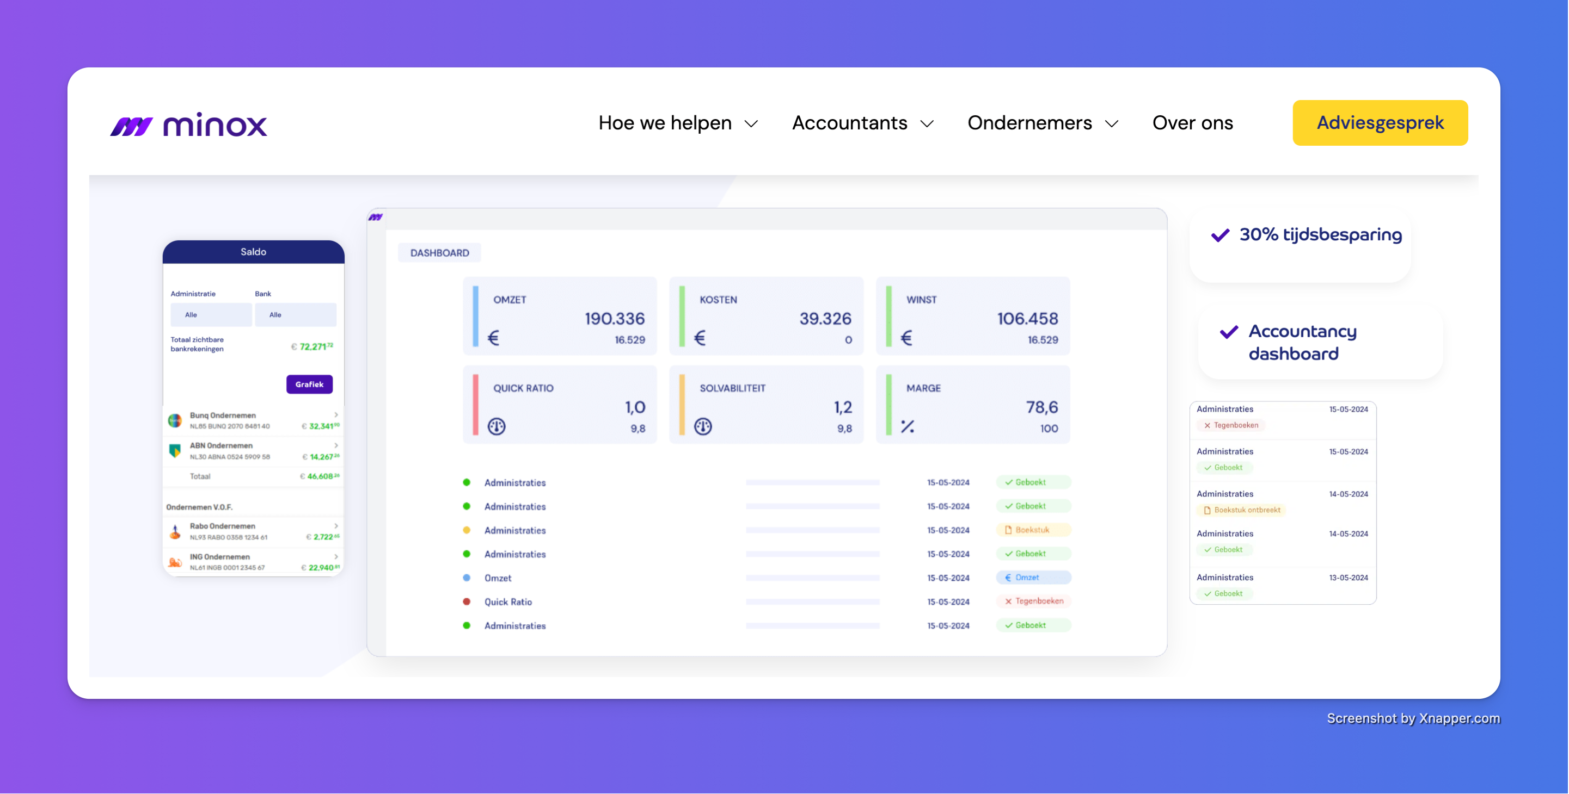Toggle the Geboekt status on the first Administraties row
Image resolution: width=1569 pixels, height=794 pixels.
pyautogui.click(x=1034, y=482)
